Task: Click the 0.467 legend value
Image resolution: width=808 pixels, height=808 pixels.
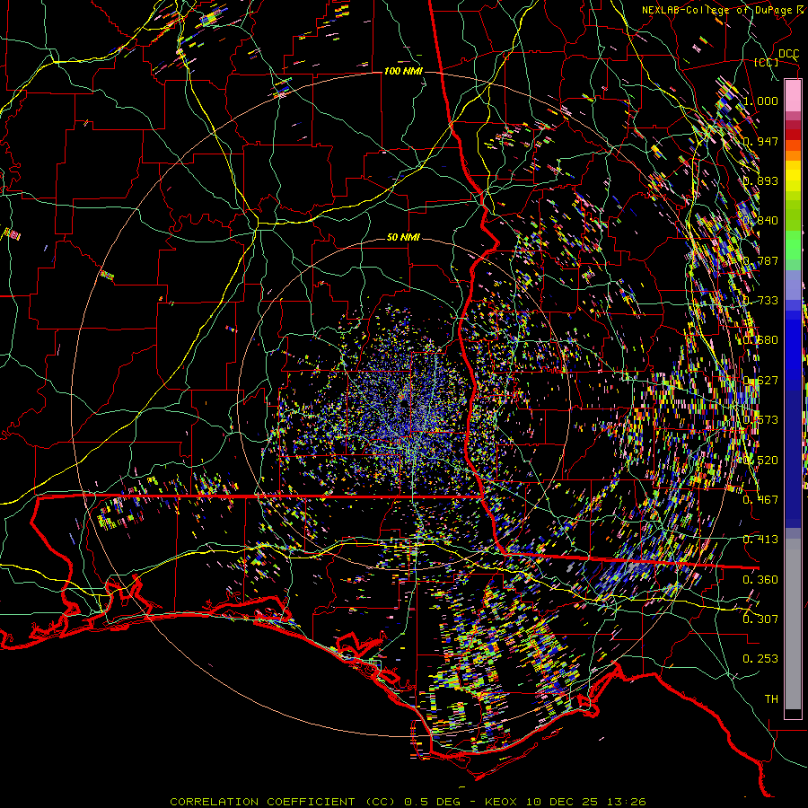Action: (x=760, y=499)
